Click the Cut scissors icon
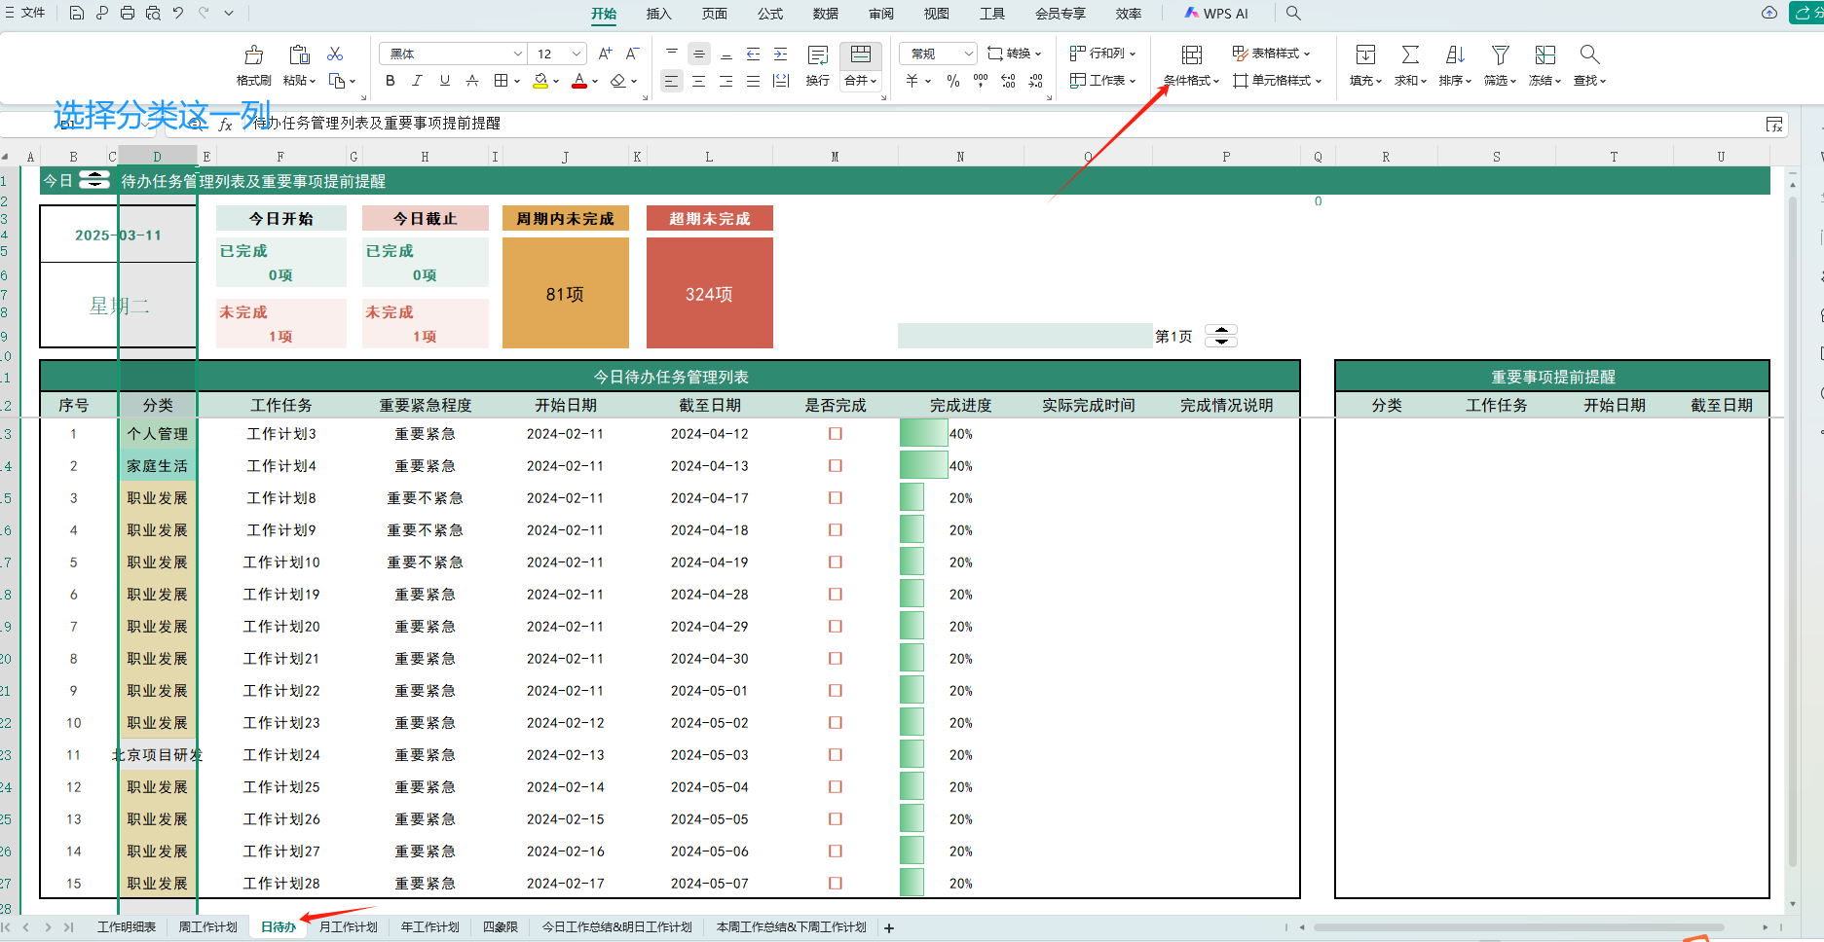1824x942 pixels. pyautogui.click(x=335, y=54)
